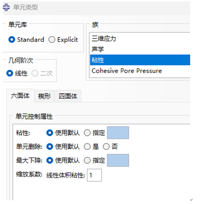The image size is (202, 204).
Task: Select 声学 family entry
Action: pos(140,49)
